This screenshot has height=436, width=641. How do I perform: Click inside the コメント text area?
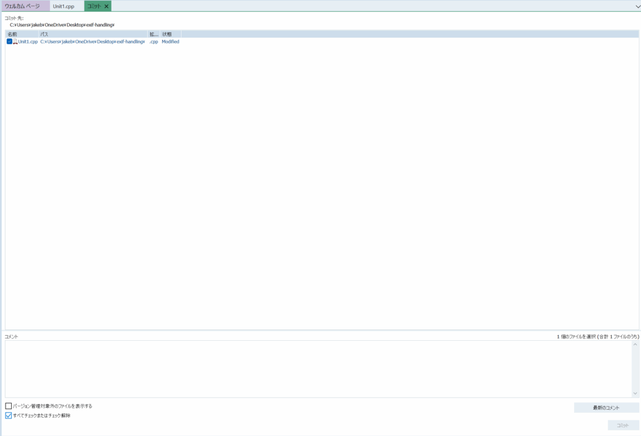click(x=313, y=368)
